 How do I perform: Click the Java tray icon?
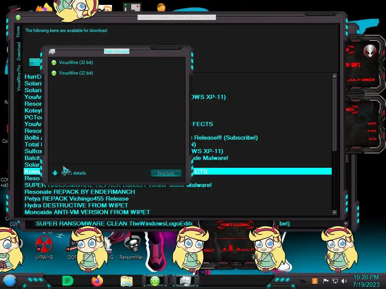coord(315,281)
